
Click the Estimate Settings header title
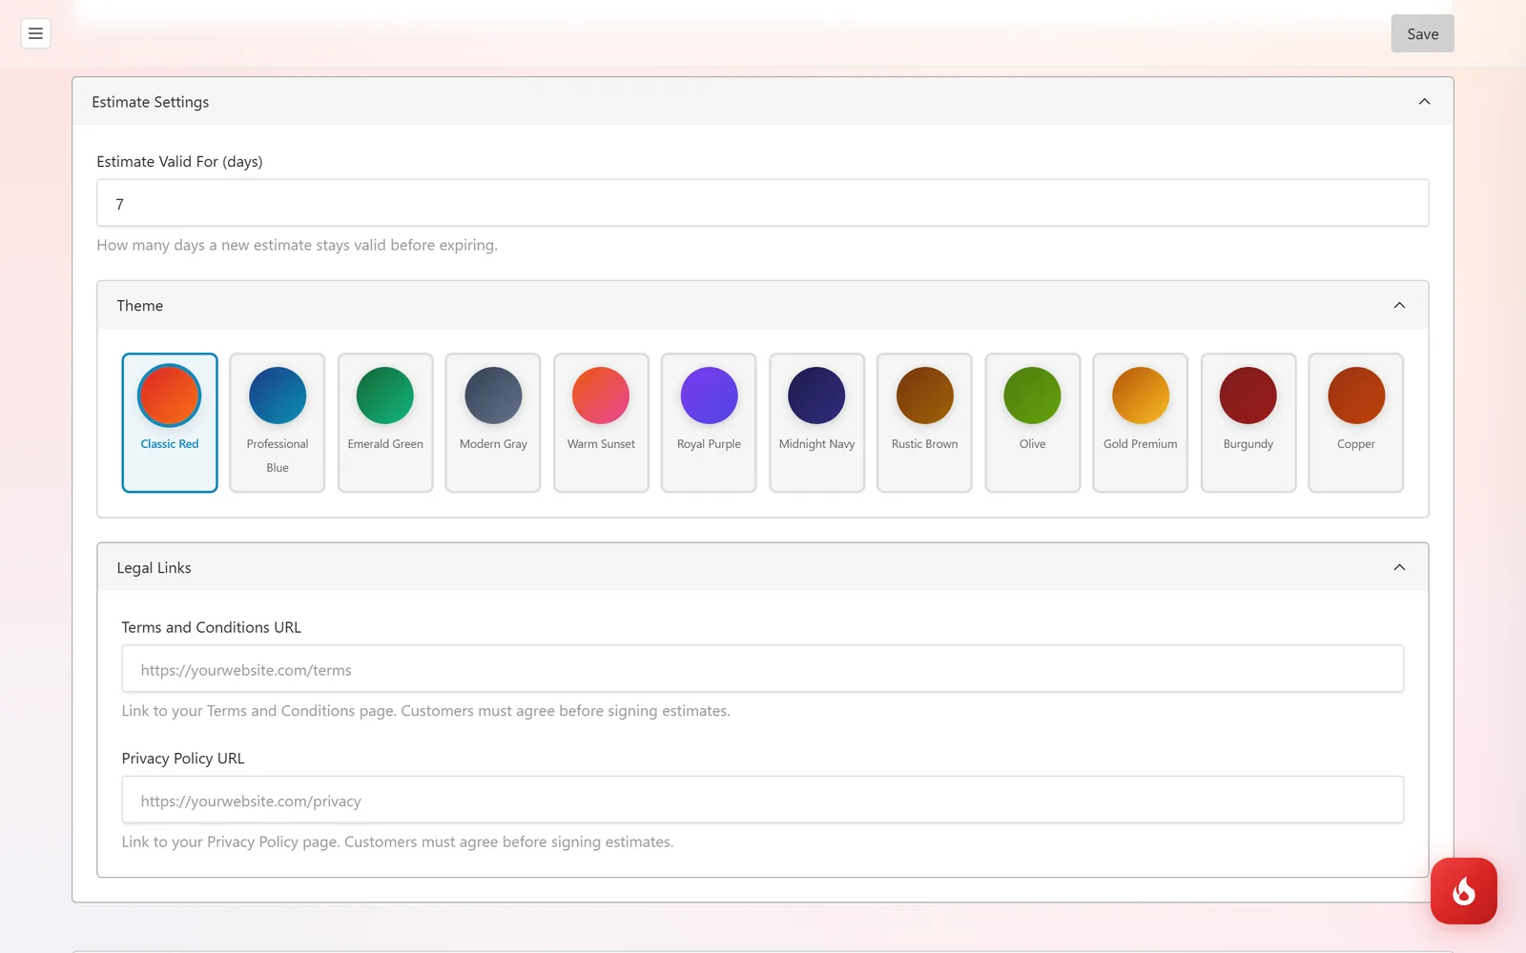click(151, 102)
